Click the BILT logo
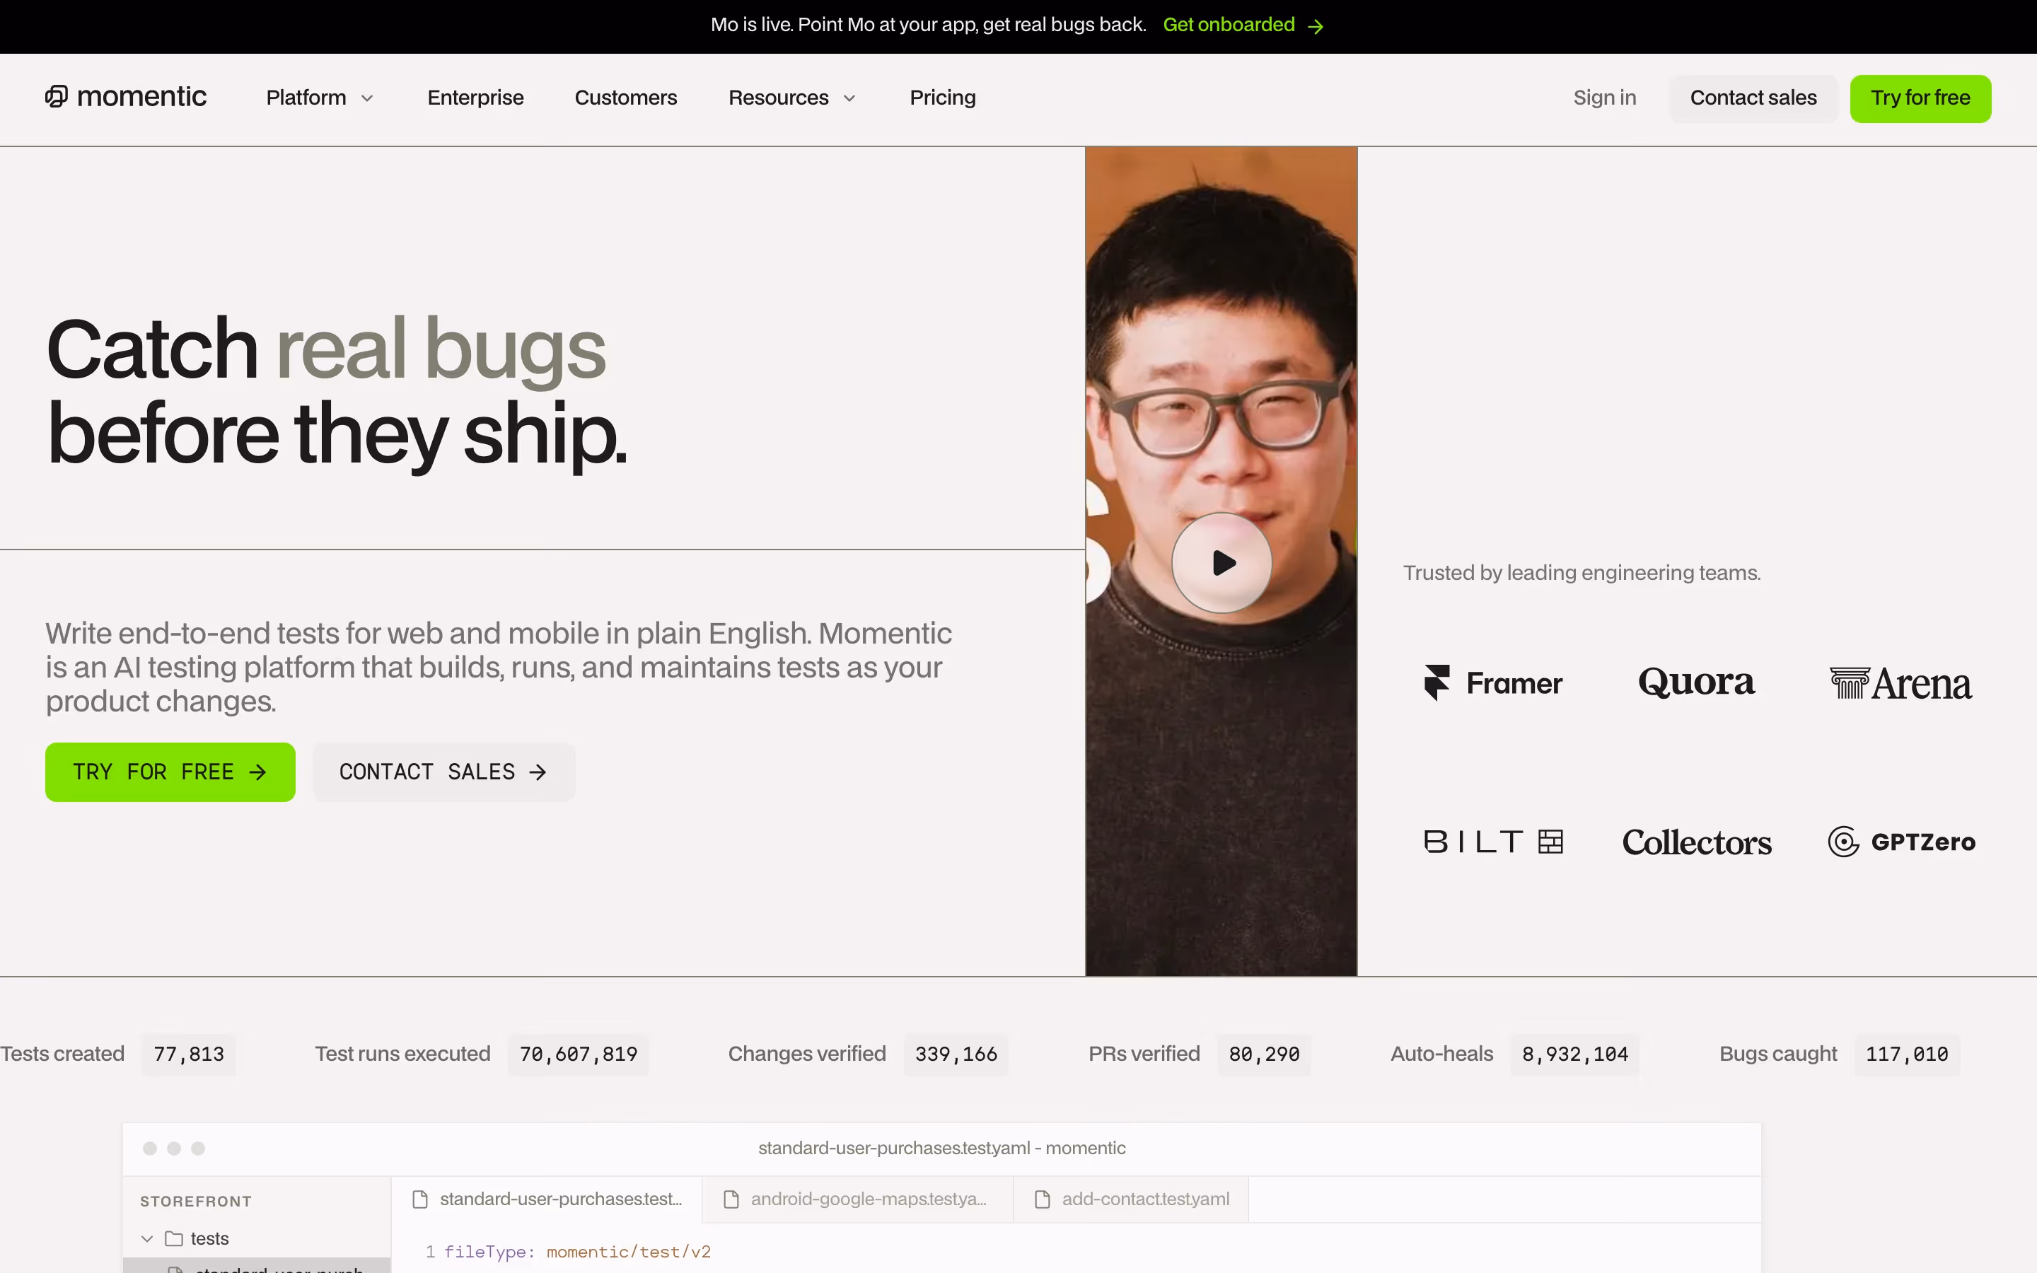2037x1273 pixels. (1493, 842)
